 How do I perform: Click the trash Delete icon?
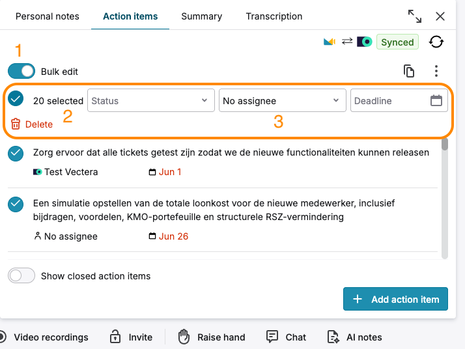point(16,124)
